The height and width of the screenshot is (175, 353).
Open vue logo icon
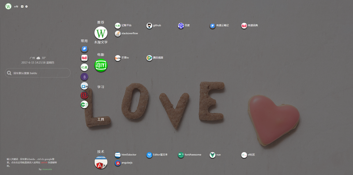click(x=213, y=155)
